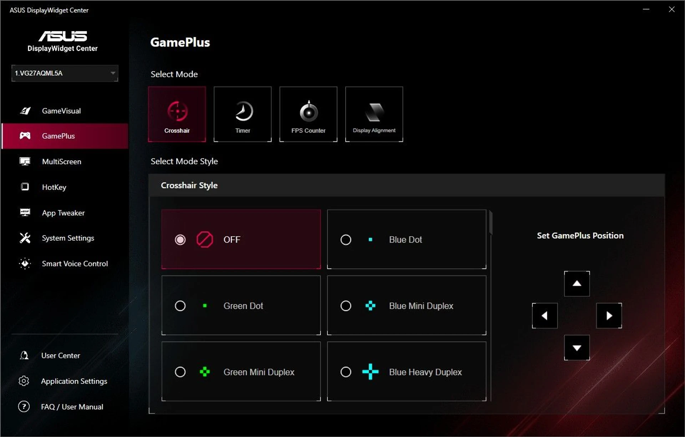
Task: Click the FAQ question mark icon
Action: [24, 406]
